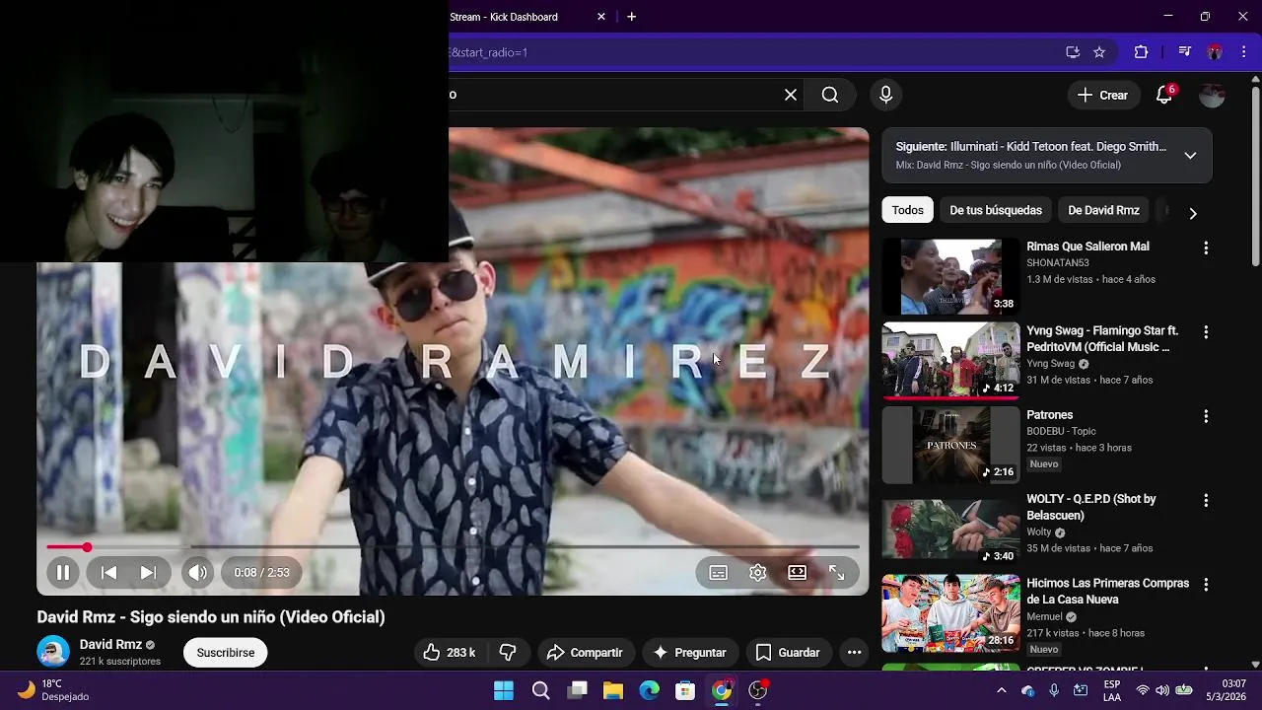The height and width of the screenshot is (710, 1262).
Task: Open options for Hicimos Las Primeras Compras
Action: pos(1205,585)
